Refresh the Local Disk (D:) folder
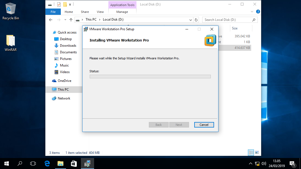This screenshot has height=169, width=301. click(196, 20)
